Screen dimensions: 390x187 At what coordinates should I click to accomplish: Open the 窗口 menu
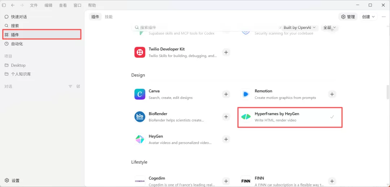pyautogui.click(x=77, y=5)
